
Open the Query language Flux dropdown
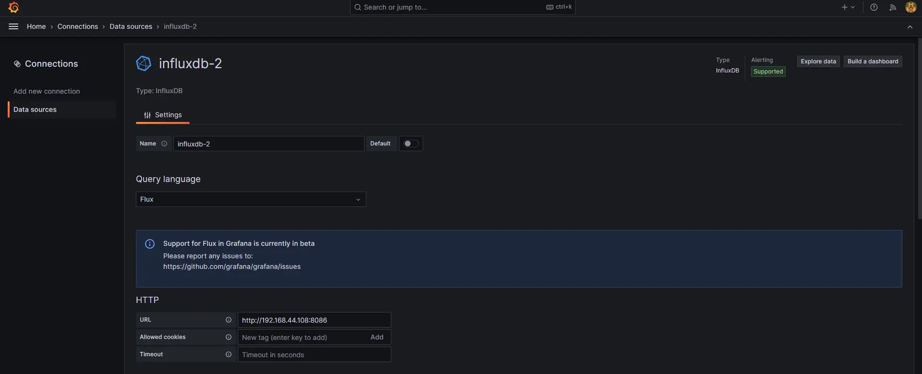[x=251, y=199]
